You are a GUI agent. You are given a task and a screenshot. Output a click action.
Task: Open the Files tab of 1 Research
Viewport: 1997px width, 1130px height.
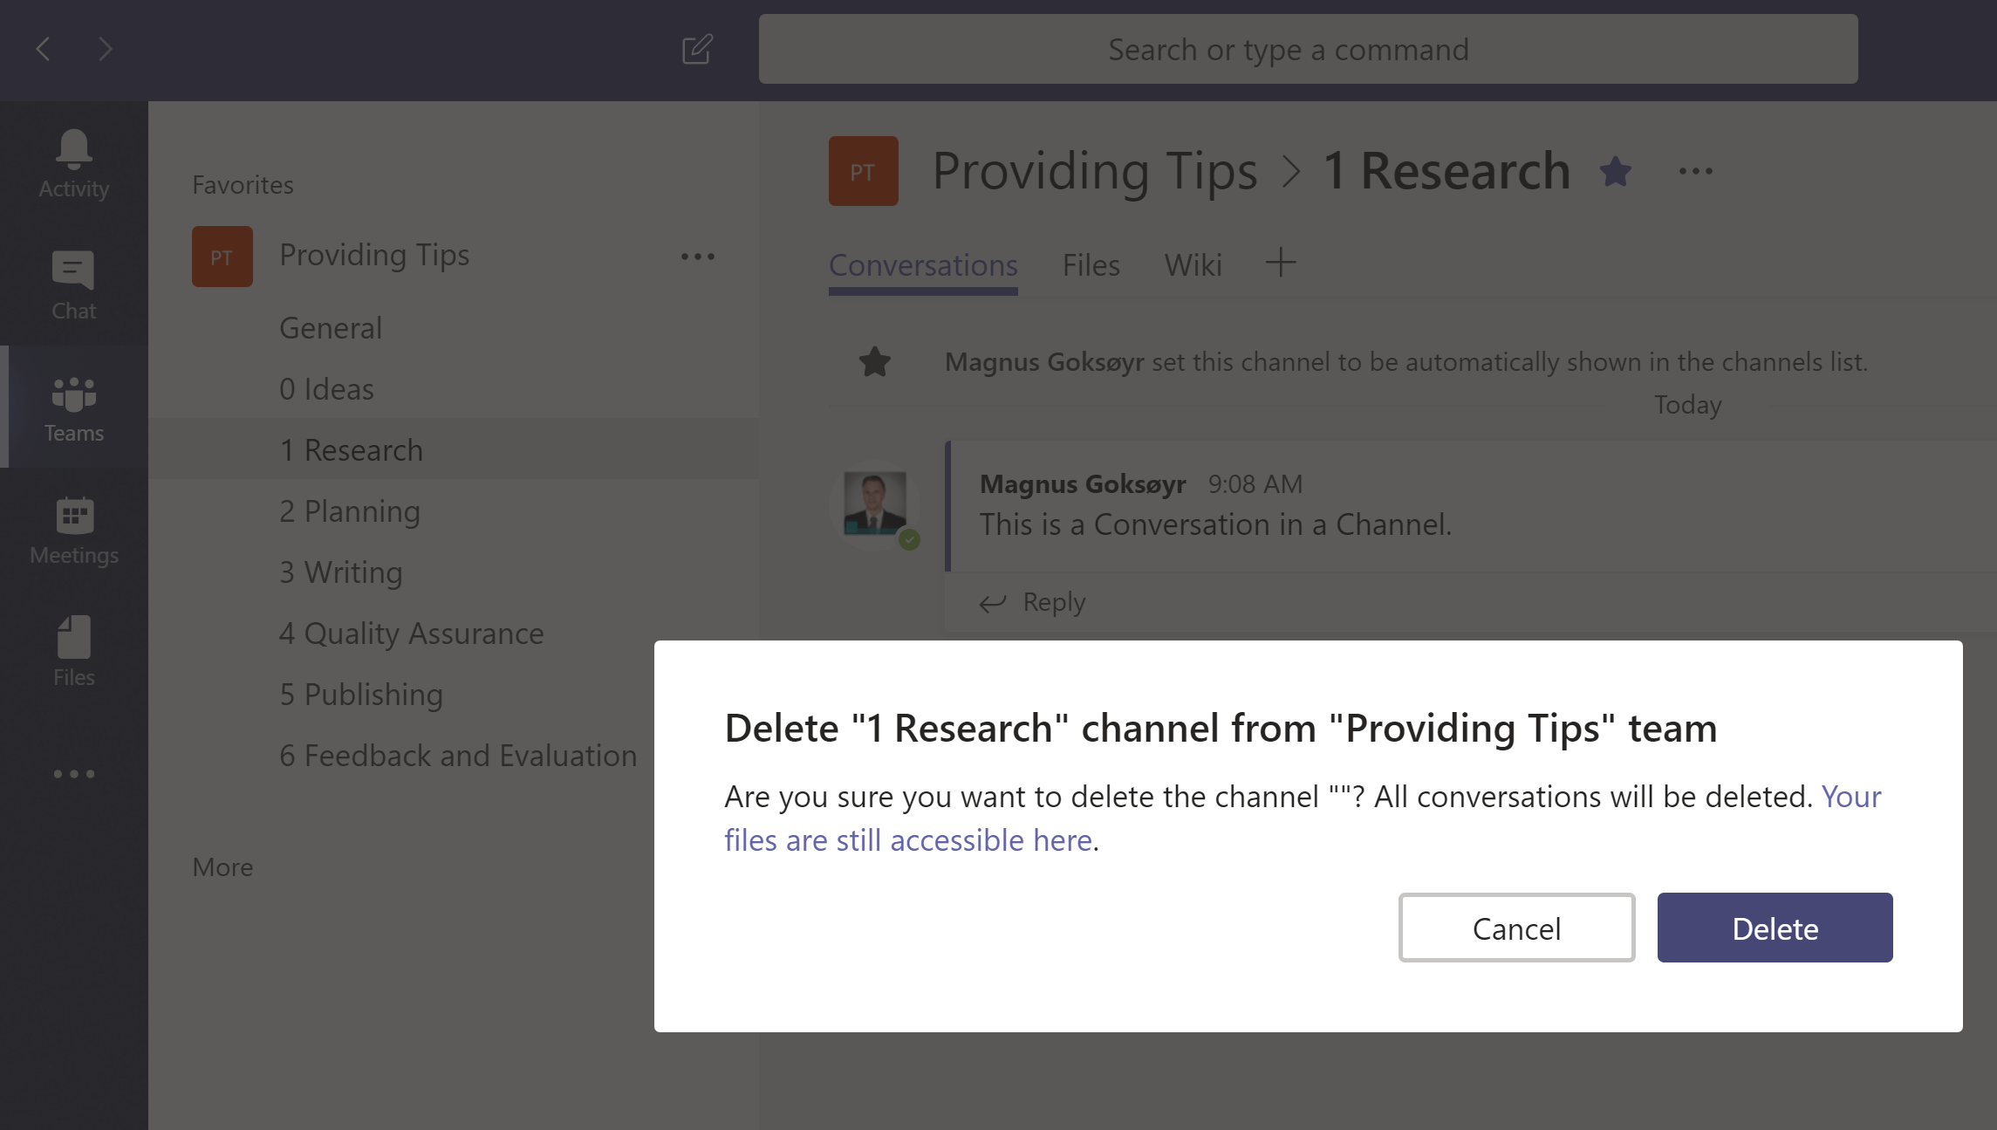tap(1090, 265)
